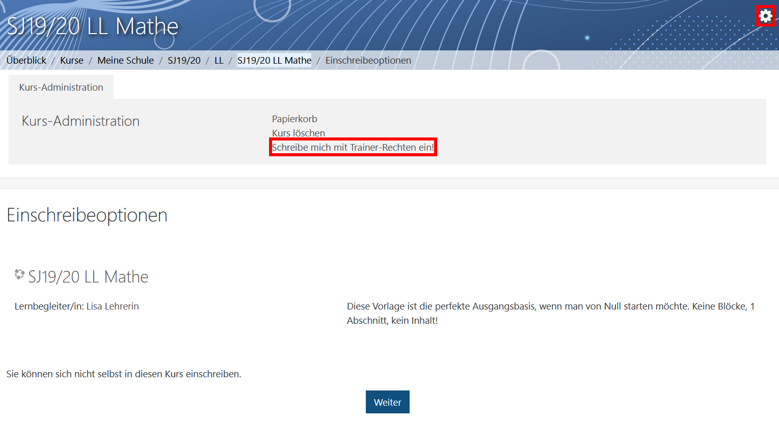Open Meine Schule breadcrumb link
Image resolution: width=779 pixels, height=421 pixels.
pyautogui.click(x=125, y=60)
